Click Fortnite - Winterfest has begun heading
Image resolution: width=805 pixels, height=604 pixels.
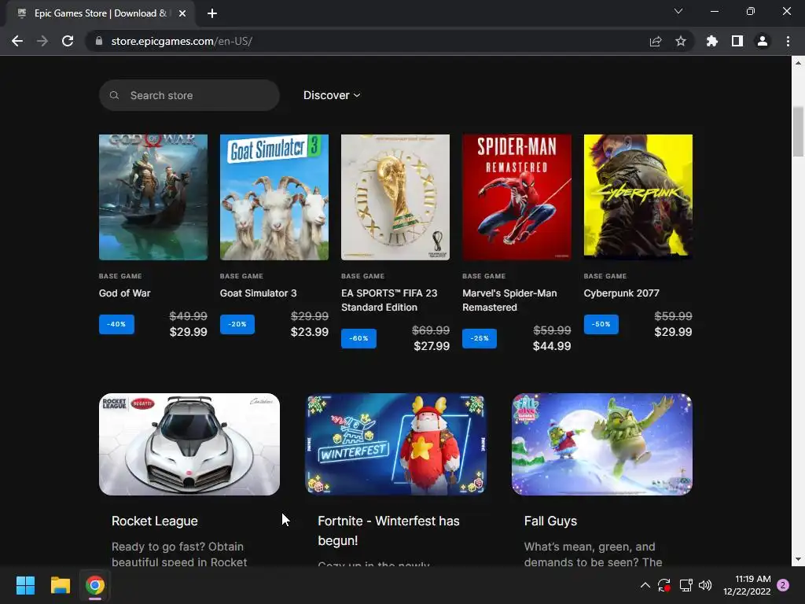coord(388,531)
